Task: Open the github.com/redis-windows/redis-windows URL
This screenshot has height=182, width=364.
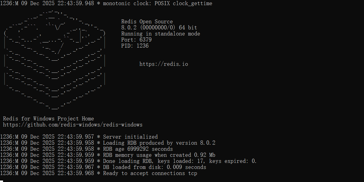Action: [x=73, y=125]
